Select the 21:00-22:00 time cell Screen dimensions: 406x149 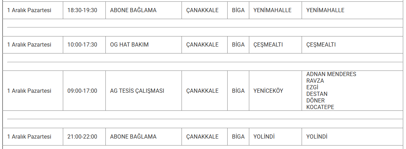click(x=82, y=136)
